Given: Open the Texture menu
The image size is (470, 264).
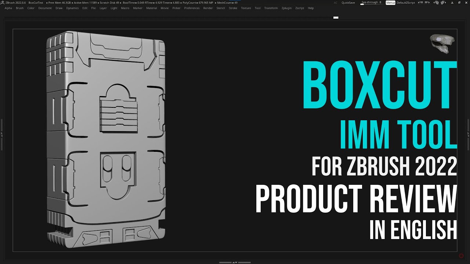Looking at the screenshot, I should 246,8.
